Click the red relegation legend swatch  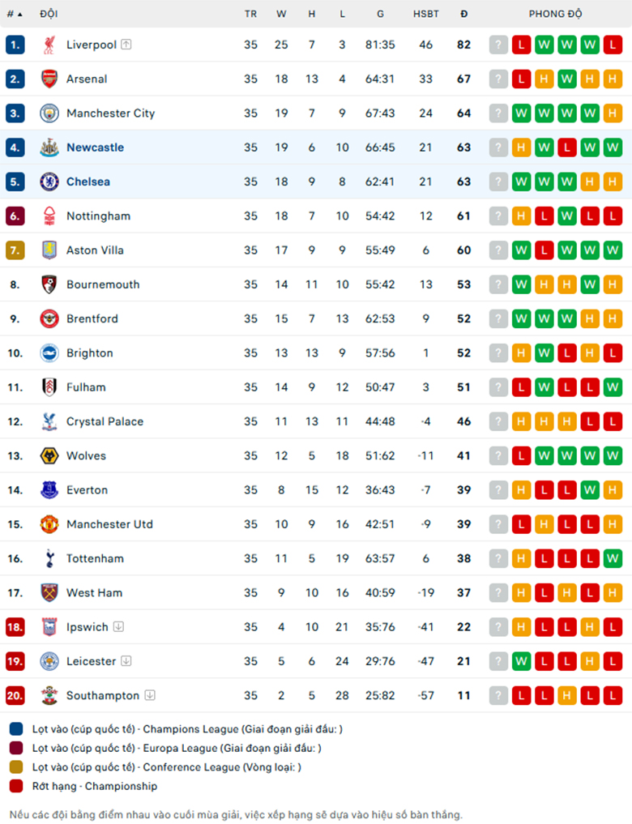tap(16, 786)
